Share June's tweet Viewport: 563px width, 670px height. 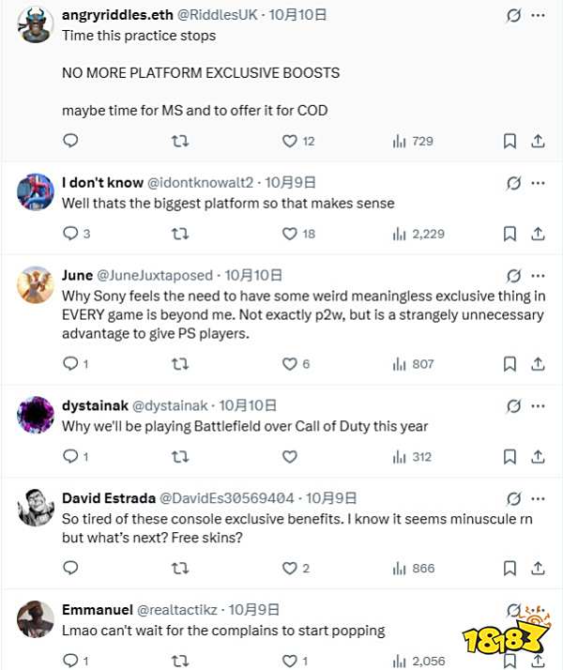tap(538, 364)
